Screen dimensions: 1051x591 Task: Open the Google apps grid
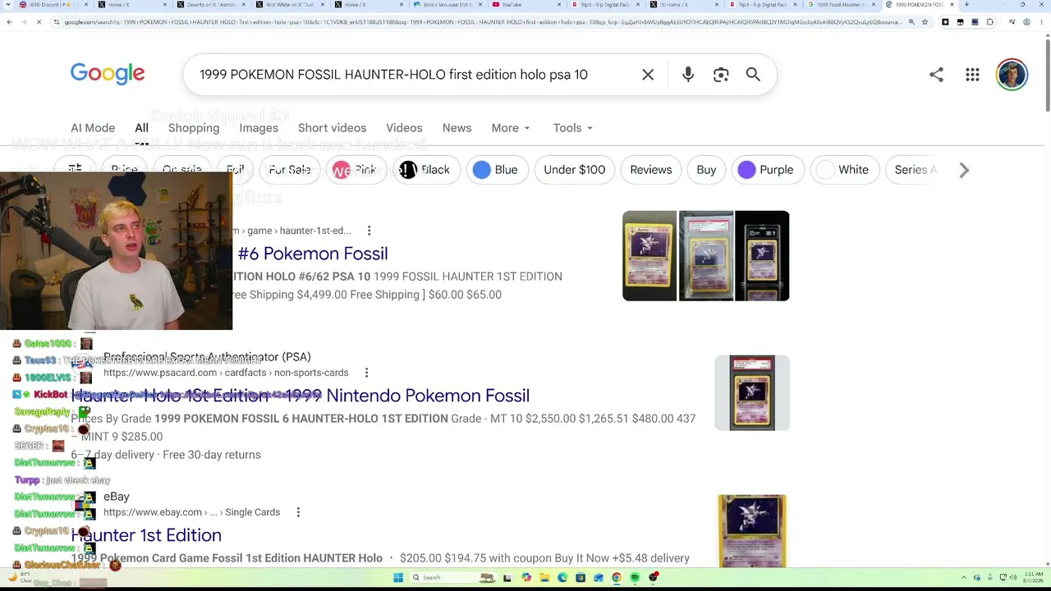point(972,75)
